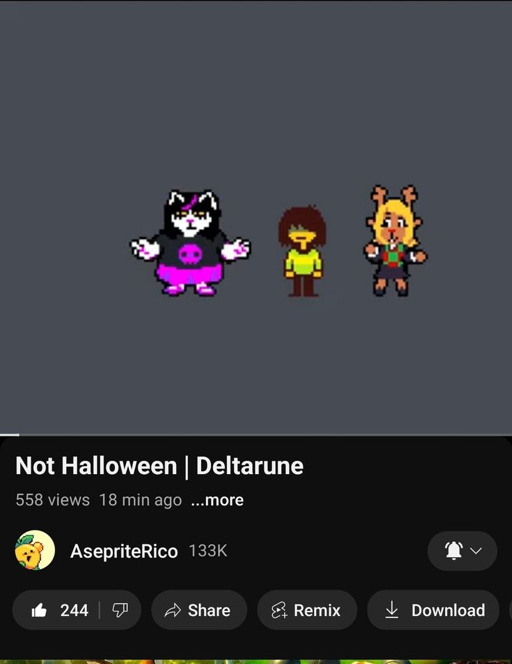Screen dimensions: 512x664
Task: Click the reindeer Noelle character sprite
Action: click(x=395, y=240)
